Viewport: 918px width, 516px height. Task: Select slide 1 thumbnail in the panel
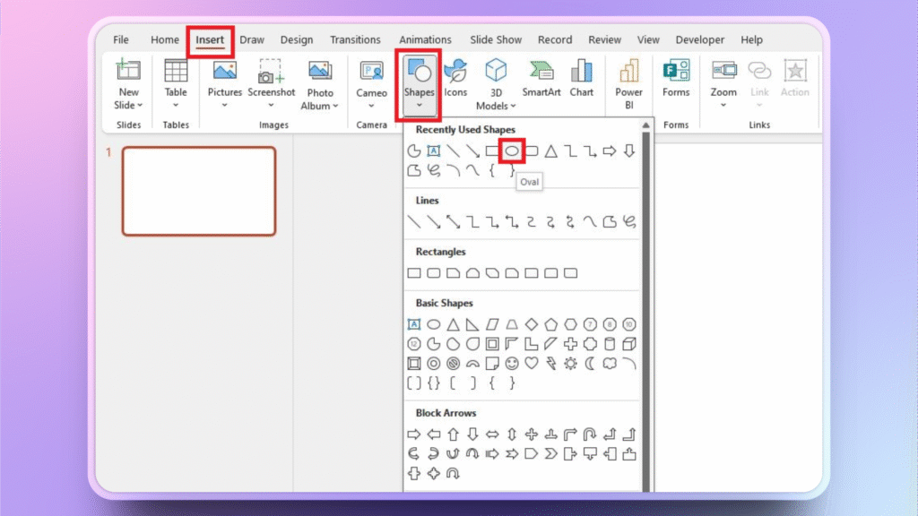(x=199, y=190)
